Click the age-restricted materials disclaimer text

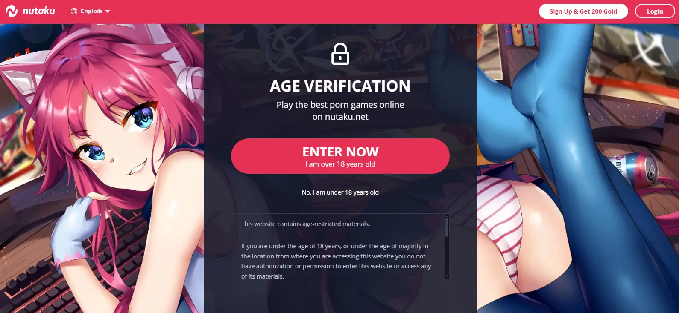pos(306,224)
